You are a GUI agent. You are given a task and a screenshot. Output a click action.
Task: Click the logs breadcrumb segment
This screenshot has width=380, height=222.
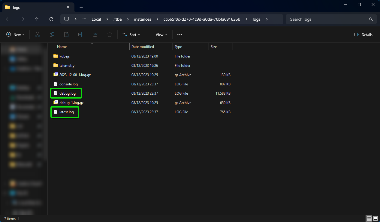pyautogui.click(x=256, y=19)
